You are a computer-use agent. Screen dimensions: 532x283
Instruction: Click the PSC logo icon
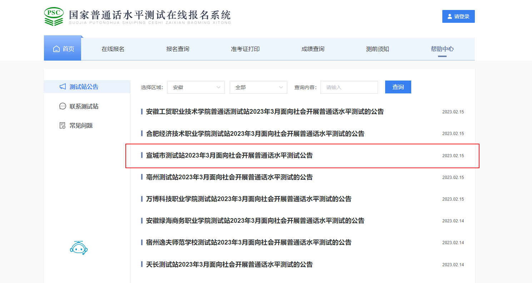point(54,16)
